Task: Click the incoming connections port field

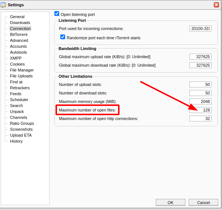Action: 201,29
